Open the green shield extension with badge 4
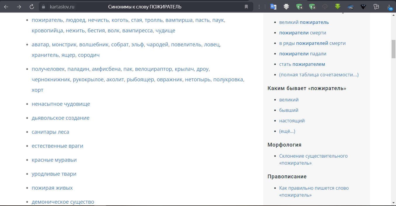 point(299,7)
